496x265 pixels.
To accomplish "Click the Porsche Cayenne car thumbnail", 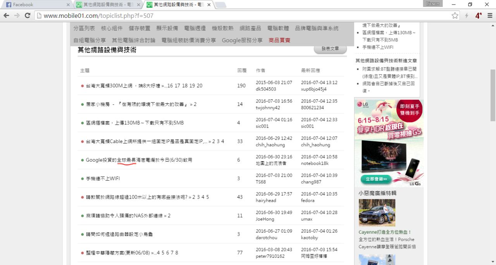I will click(377, 212).
